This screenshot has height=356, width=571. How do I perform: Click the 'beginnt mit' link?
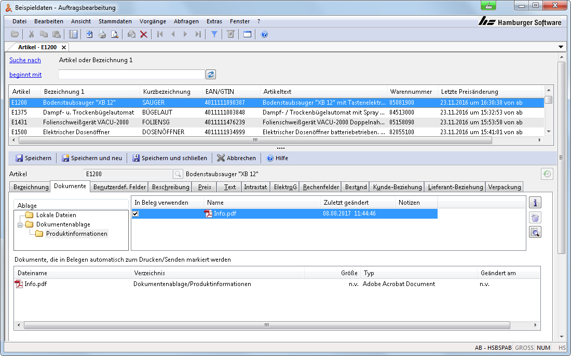point(25,75)
